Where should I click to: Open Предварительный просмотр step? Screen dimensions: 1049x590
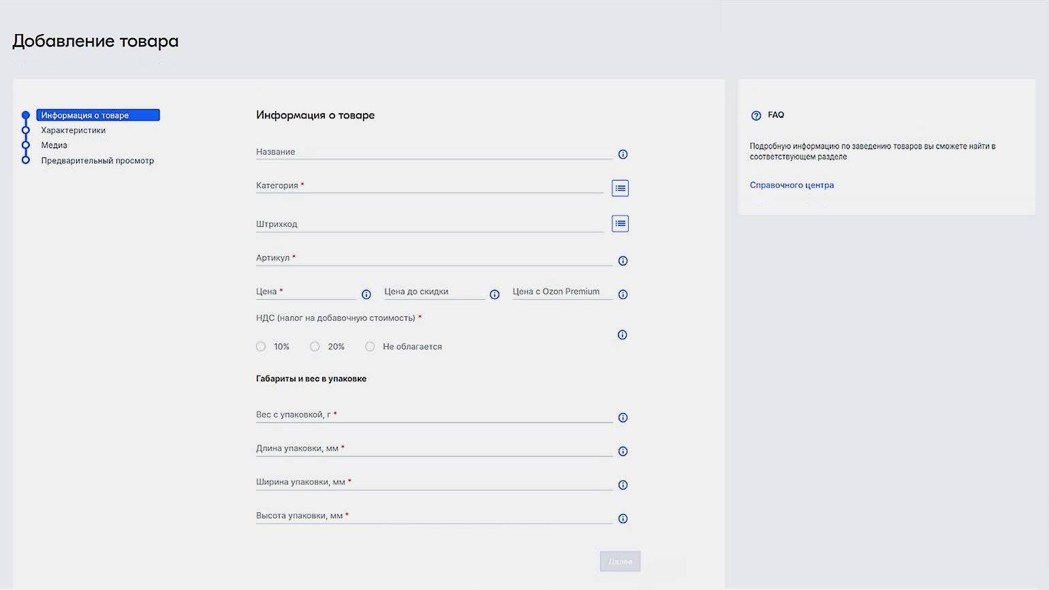pos(97,161)
